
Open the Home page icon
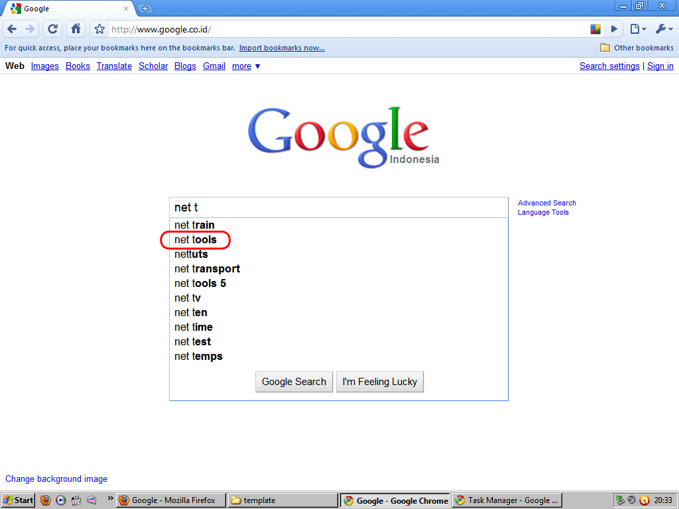click(76, 29)
